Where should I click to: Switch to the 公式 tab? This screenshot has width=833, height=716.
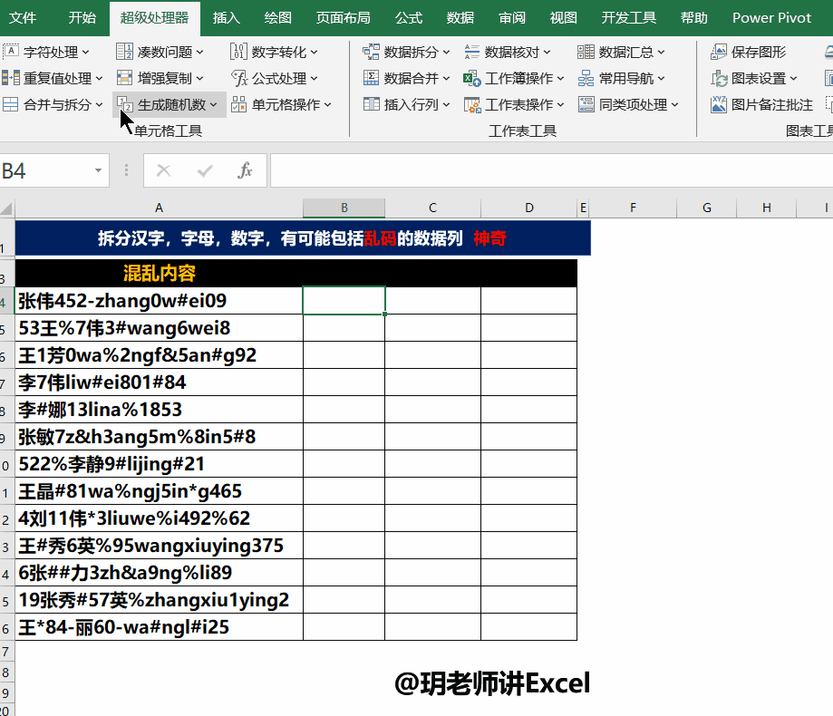(x=409, y=17)
